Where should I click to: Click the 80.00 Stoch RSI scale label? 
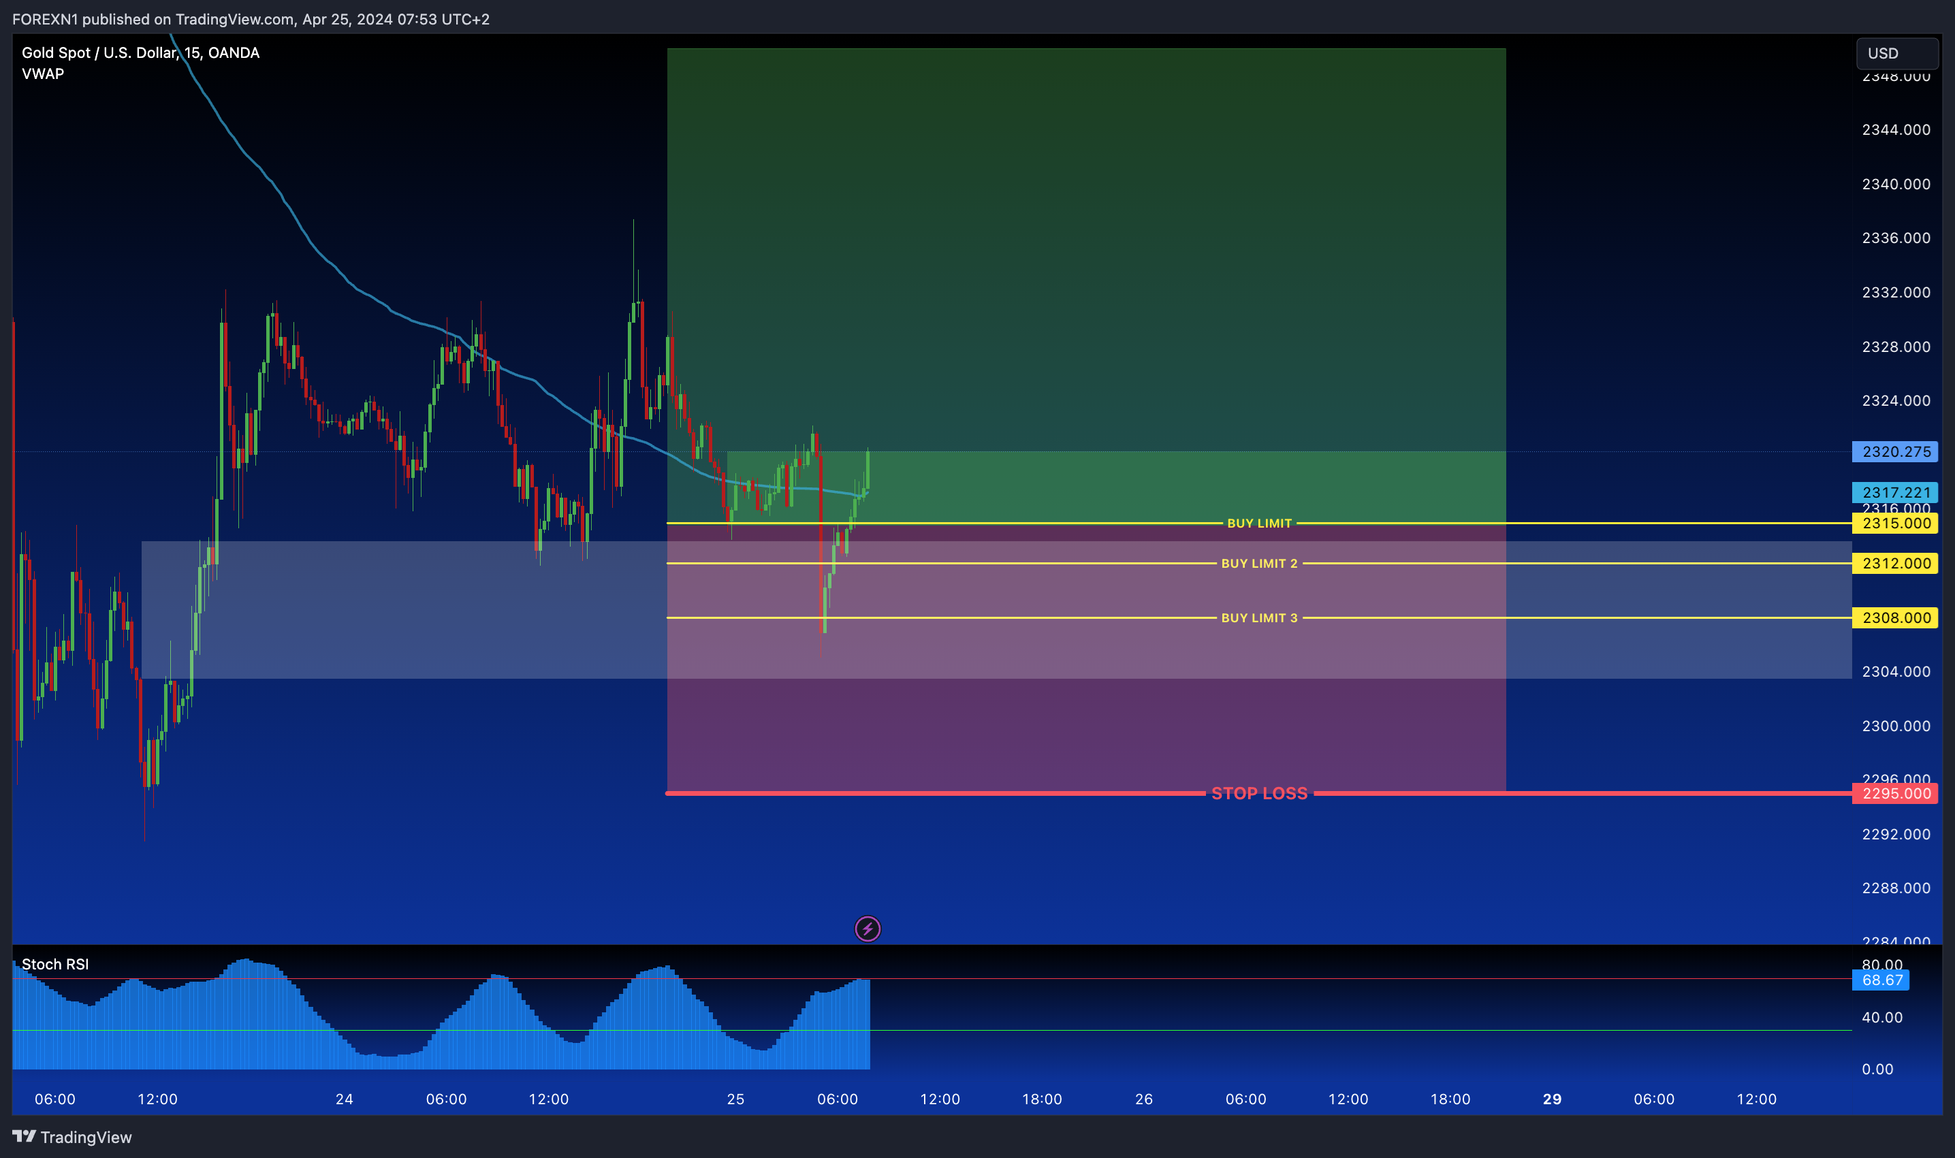[1881, 965]
